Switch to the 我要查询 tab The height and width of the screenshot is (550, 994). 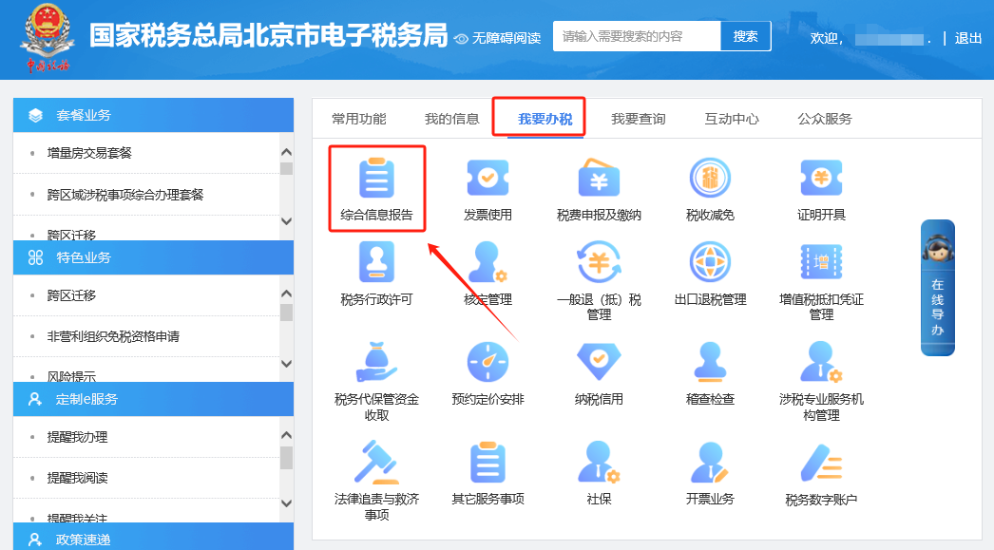click(x=639, y=119)
